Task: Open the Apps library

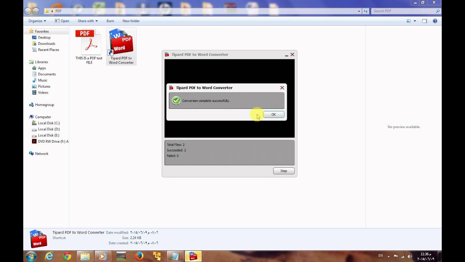Action: (x=42, y=68)
